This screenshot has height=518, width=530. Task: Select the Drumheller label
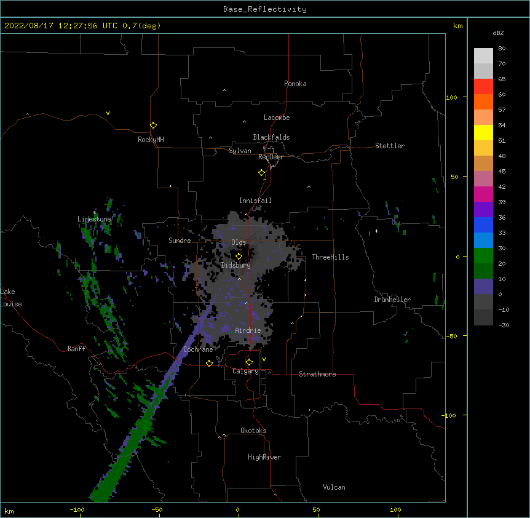392,300
